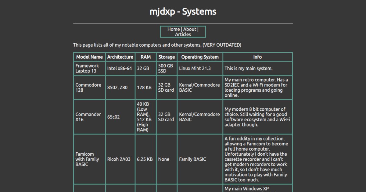Select the Operating System column header
This screenshot has width=366, height=192.
point(200,57)
